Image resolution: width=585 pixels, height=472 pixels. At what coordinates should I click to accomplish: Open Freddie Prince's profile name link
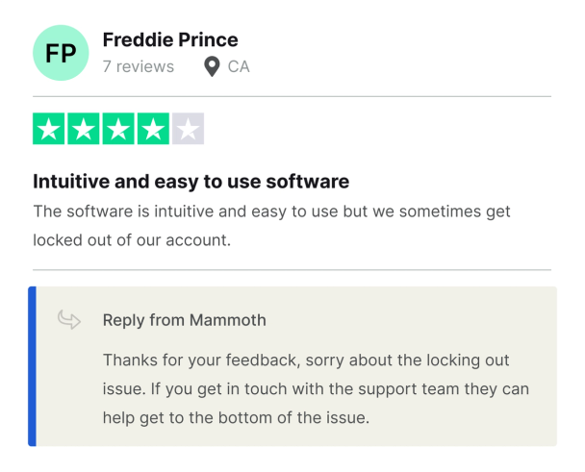[x=169, y=40]
